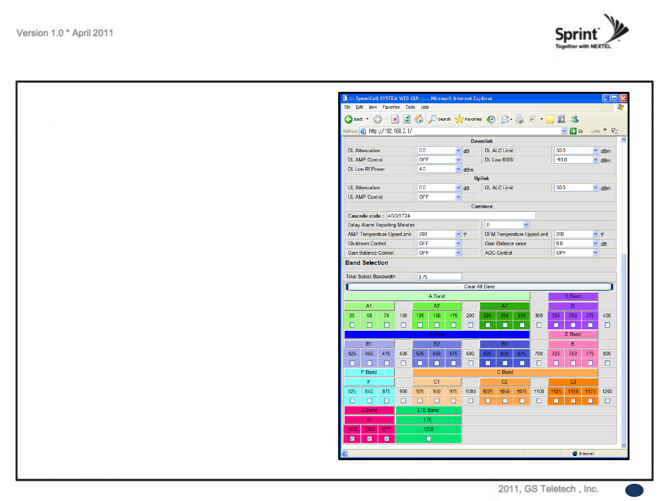Click the Research books icon
The height and width of the screenshot is (501, 668).
tap(561, 119)
